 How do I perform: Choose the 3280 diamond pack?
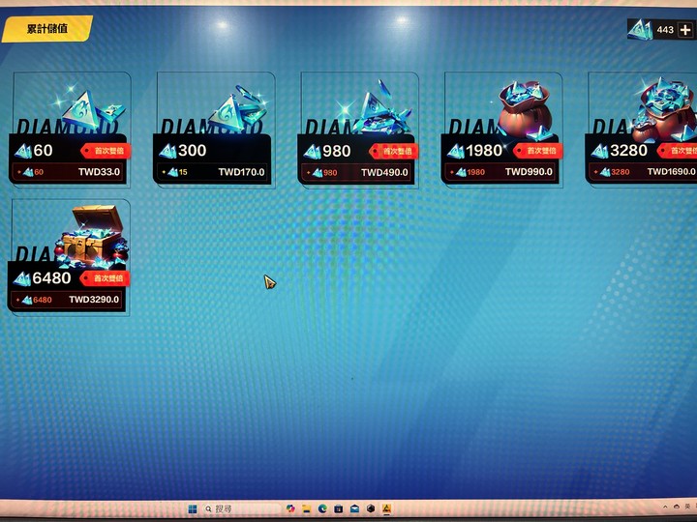(643, 130)
